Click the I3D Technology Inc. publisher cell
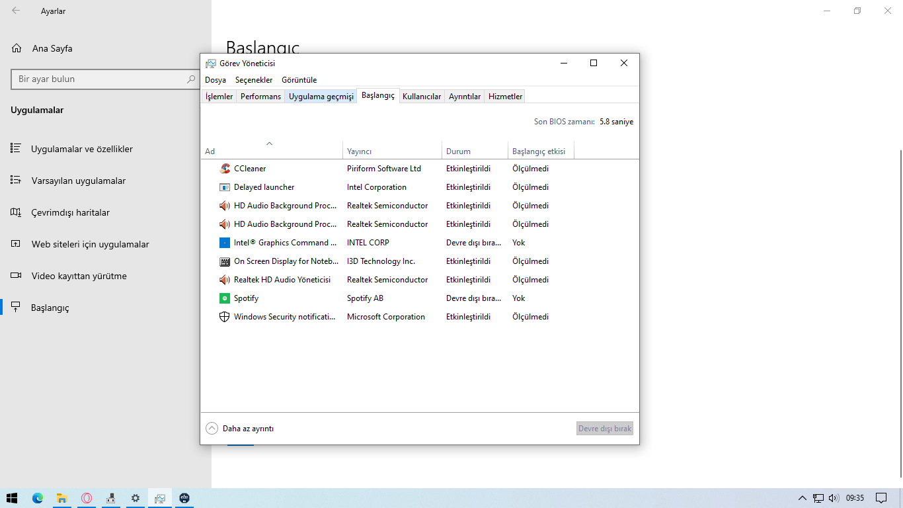903x508 pixels. pos(381,261)
